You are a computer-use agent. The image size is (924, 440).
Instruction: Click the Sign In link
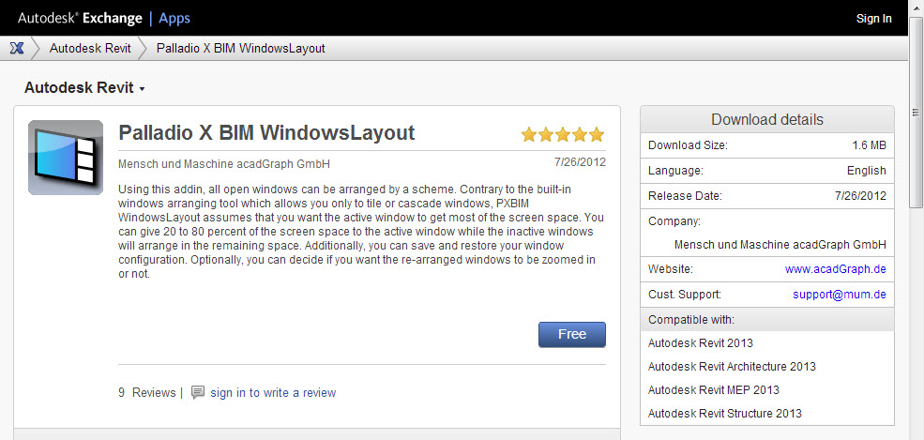(874, 18)
